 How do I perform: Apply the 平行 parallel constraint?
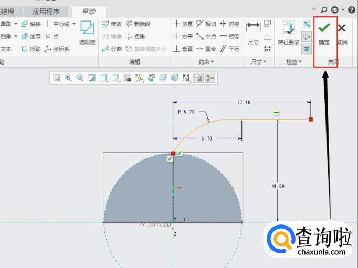tap(229, 49)
